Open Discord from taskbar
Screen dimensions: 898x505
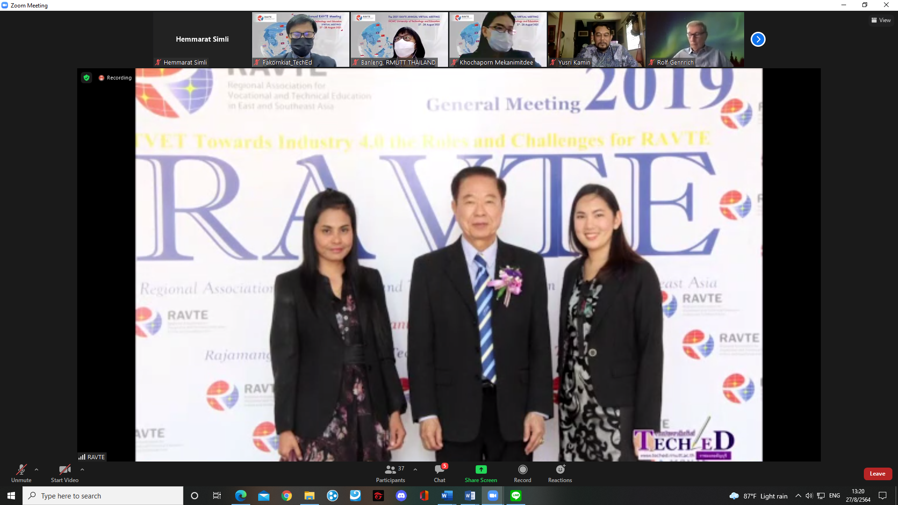pos(401,496)
